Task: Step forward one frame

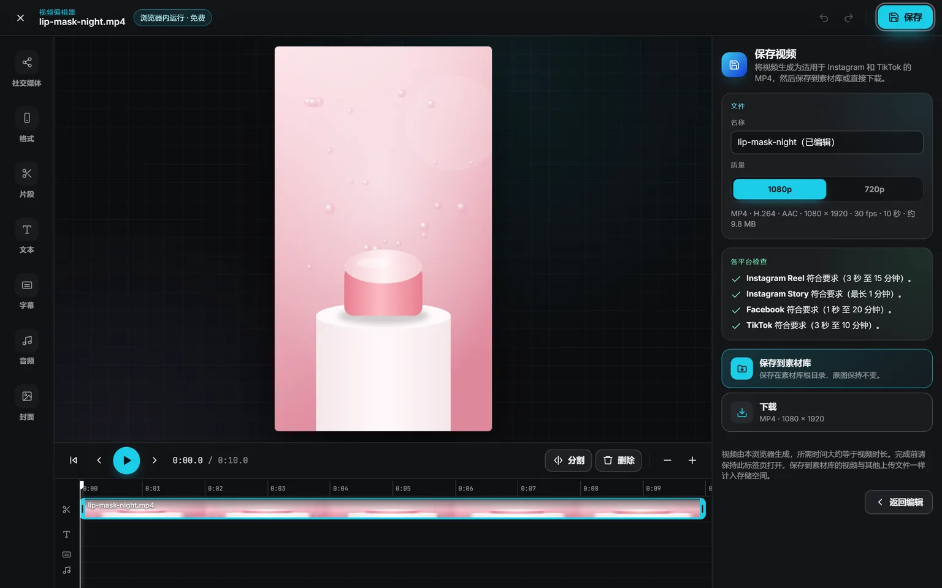Action: (155, 461)
